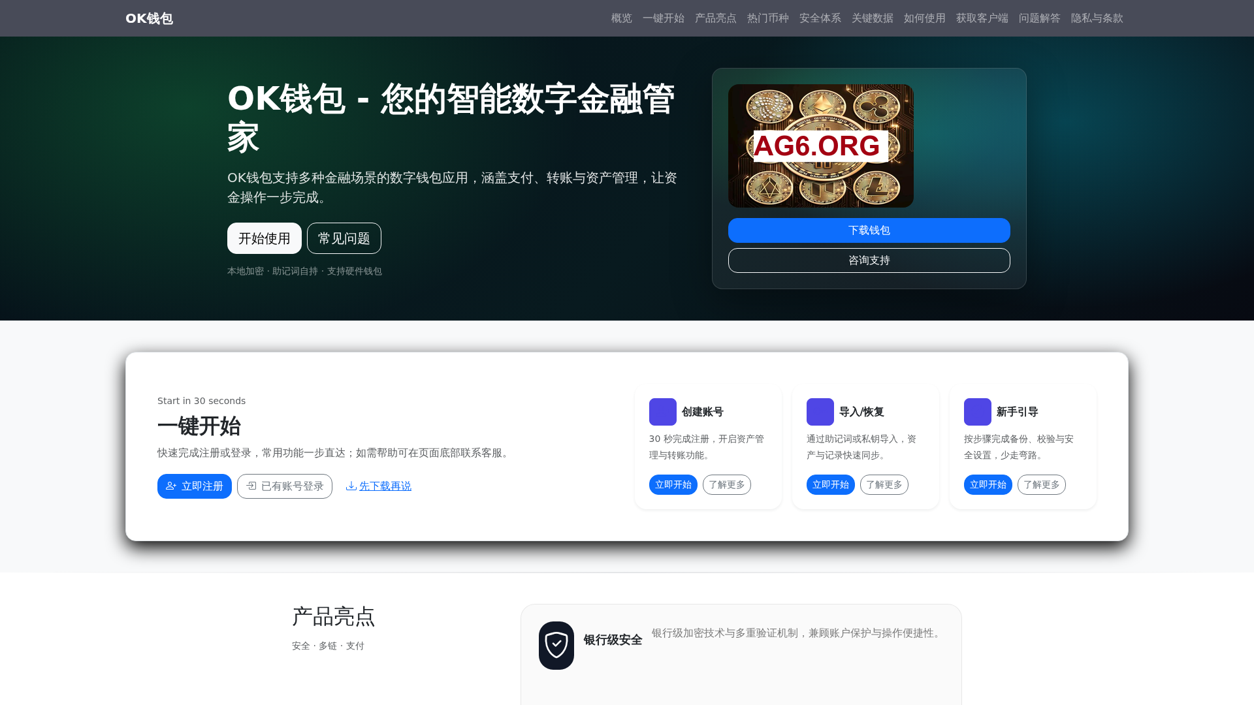Screen dimensions: 1254x705
Task: Click the download icon beside 先下载再说
Action: [351, 486]
